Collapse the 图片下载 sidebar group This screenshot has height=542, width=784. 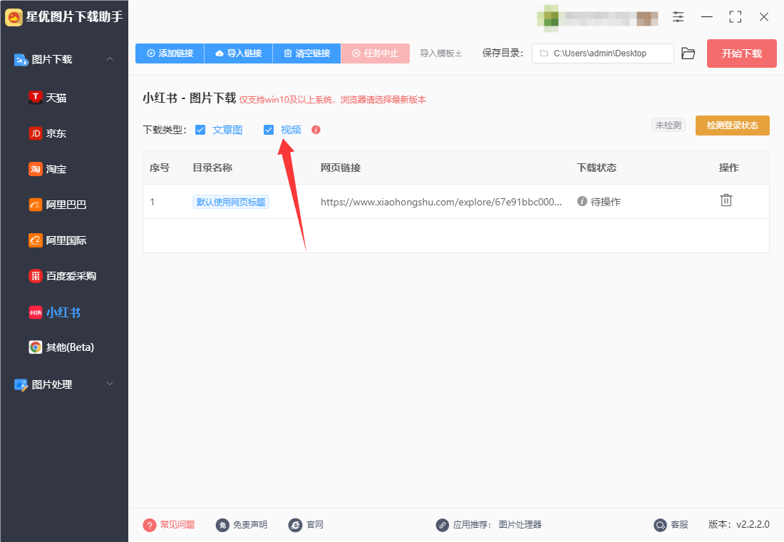(x=110, y=59)
